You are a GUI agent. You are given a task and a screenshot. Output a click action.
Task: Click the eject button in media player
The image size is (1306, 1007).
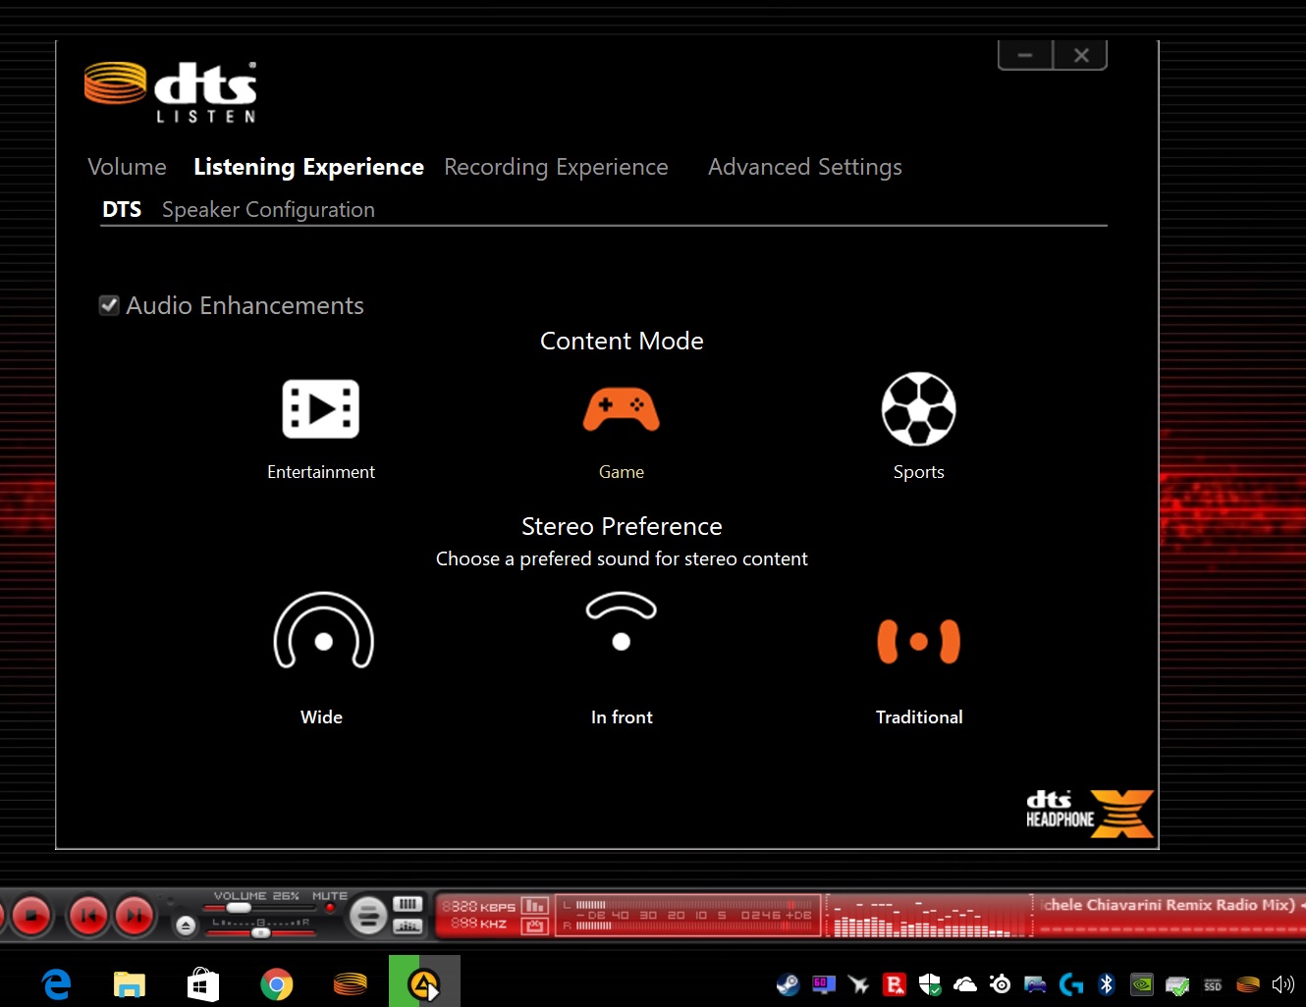[x=186, y=926]
